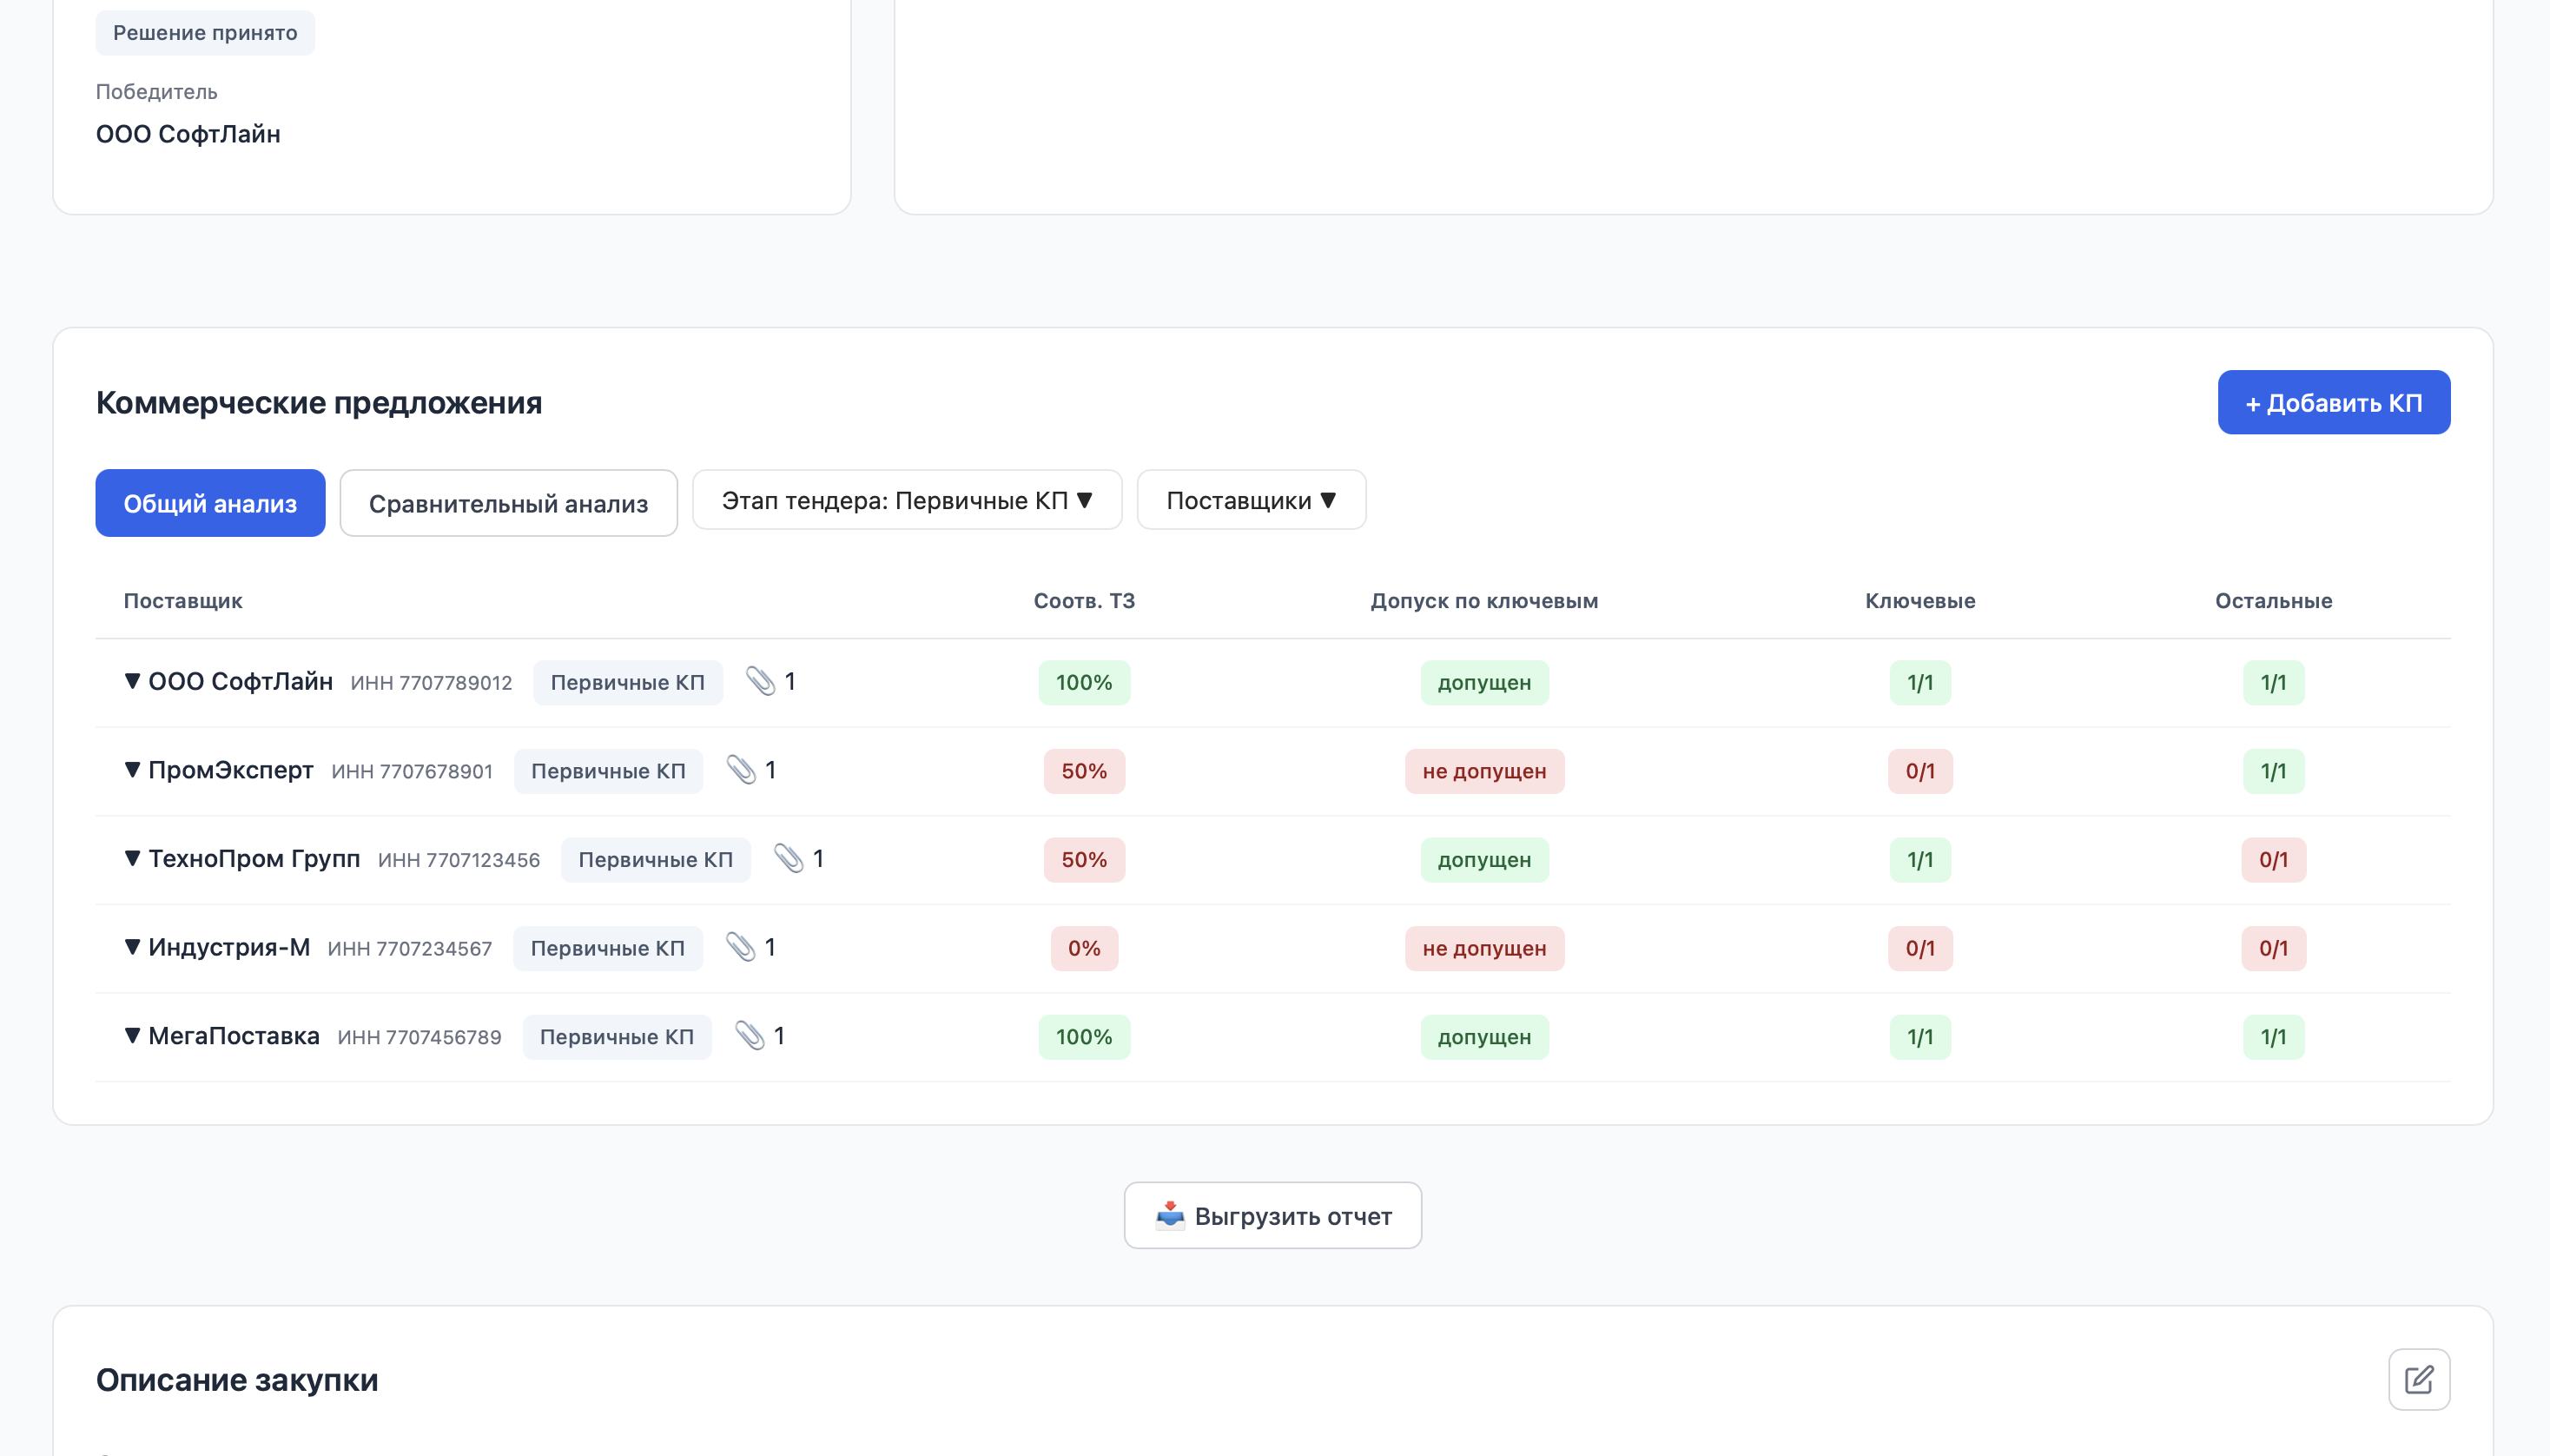
Task: Click the 100% badge for МегаПоставка
Action: pyautogui.click(x=1084, y=1036)
